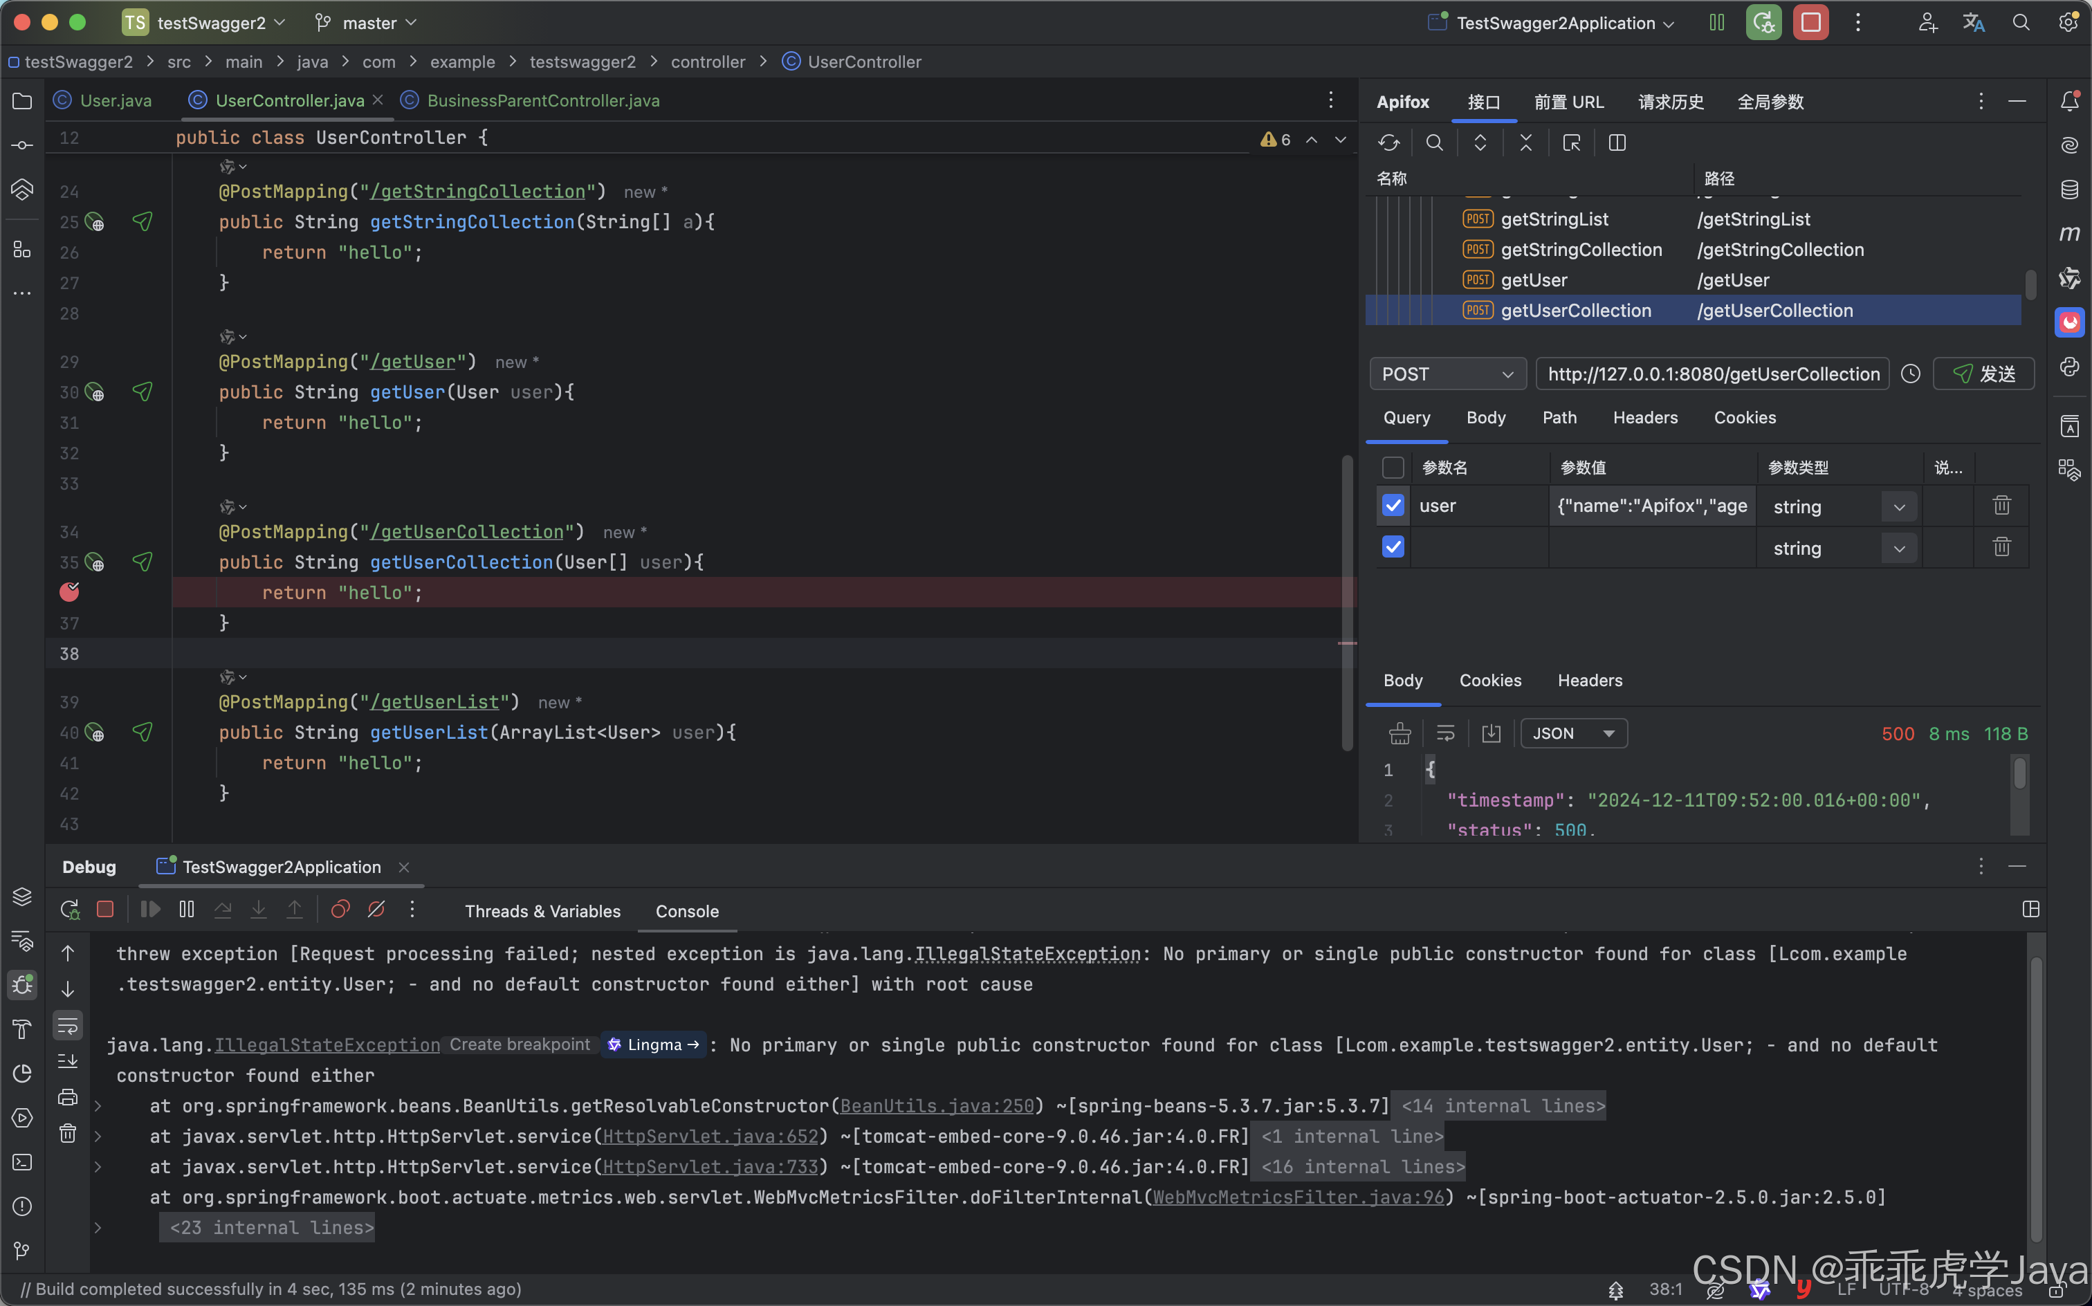The image size is (2092, 1306).
Task: Click the Stop debug session button
Action: 105,910
